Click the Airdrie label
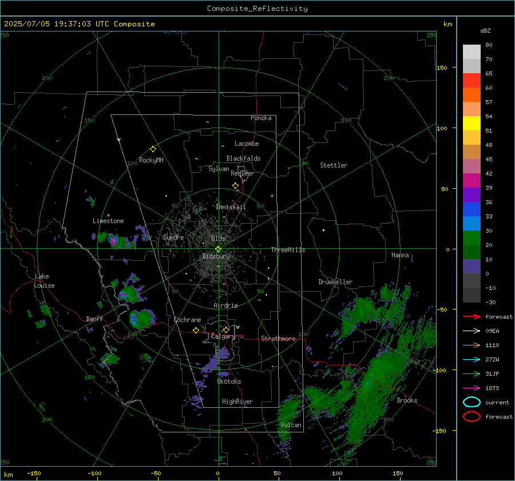Image resolution: width=515 pixels, height=481 pixels. [225, 305]
